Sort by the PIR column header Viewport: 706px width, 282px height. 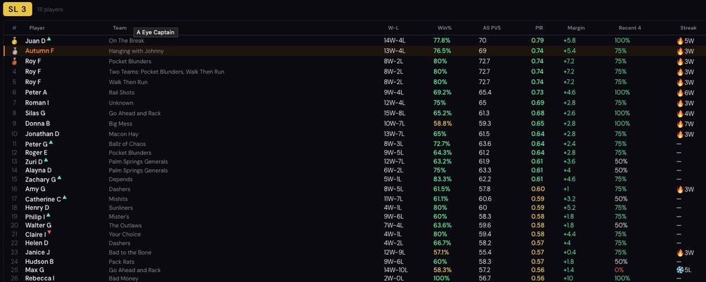tap(539, 28)
